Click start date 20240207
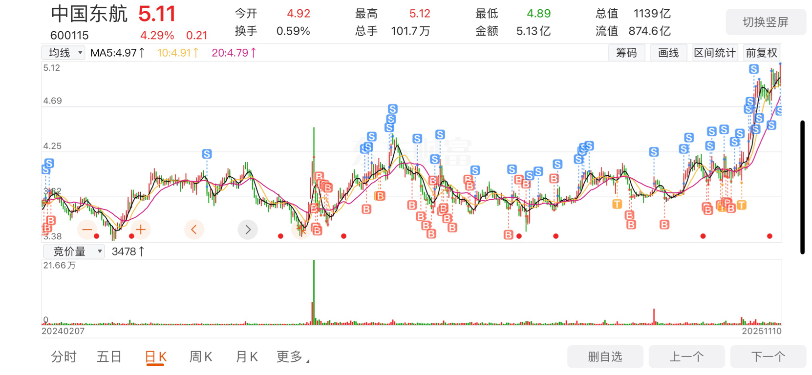 coord(63,331)
